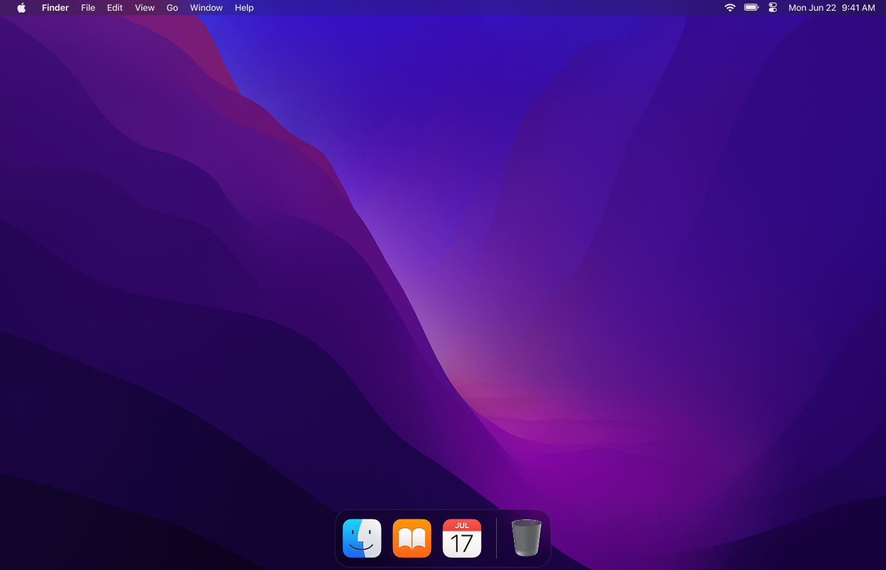Open the Apple menu
This screenshot has width=886, height=570.
(22, 8)
